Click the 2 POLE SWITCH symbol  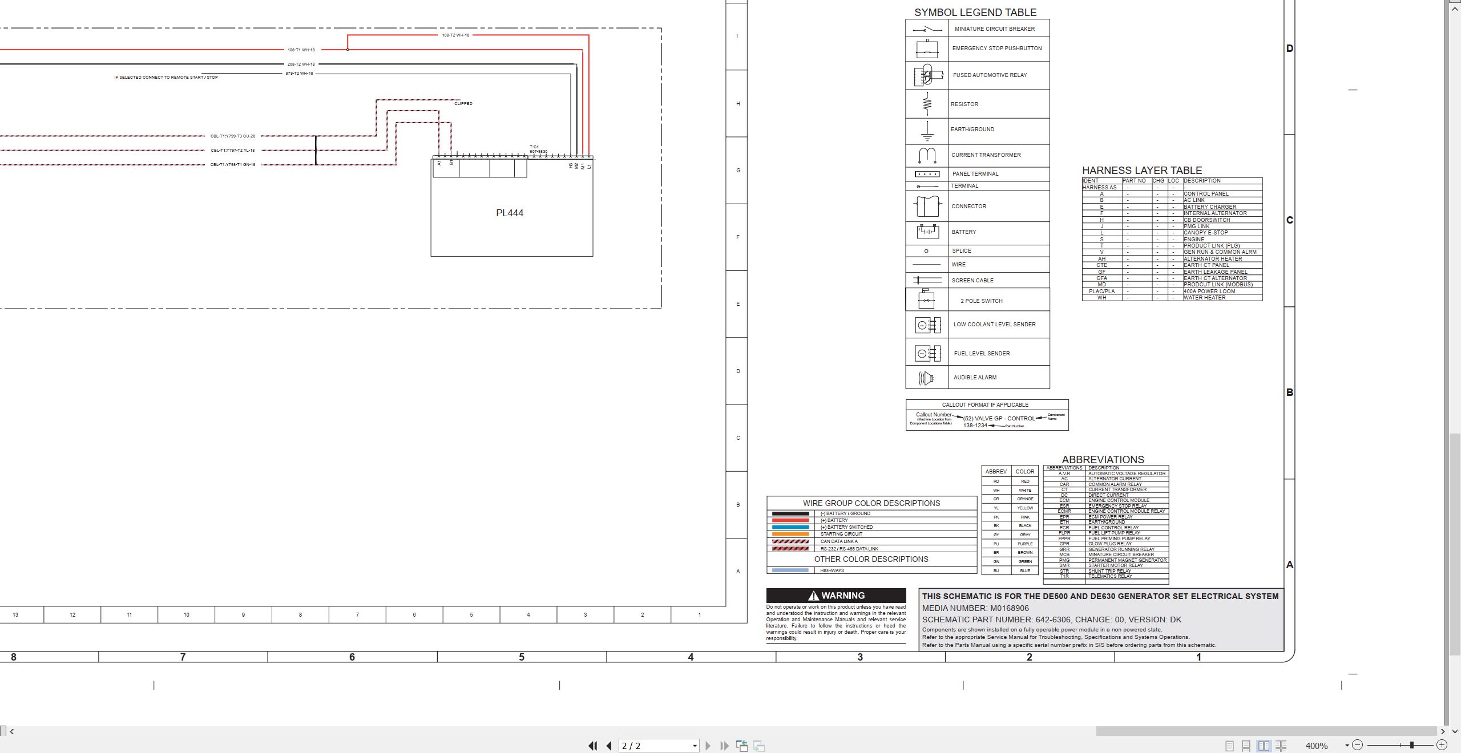pyautogui.click(x=926, y=299)
